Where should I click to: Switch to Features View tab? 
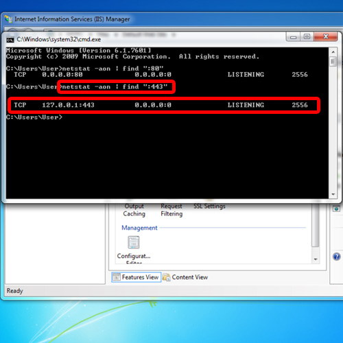click(x=136, y=277)
